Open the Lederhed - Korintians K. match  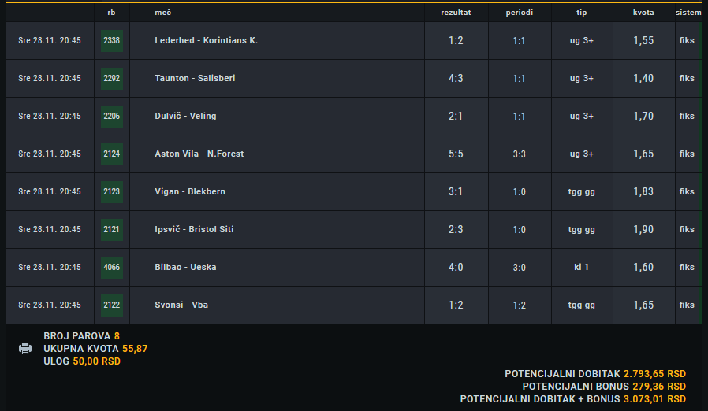pos(207,41)
